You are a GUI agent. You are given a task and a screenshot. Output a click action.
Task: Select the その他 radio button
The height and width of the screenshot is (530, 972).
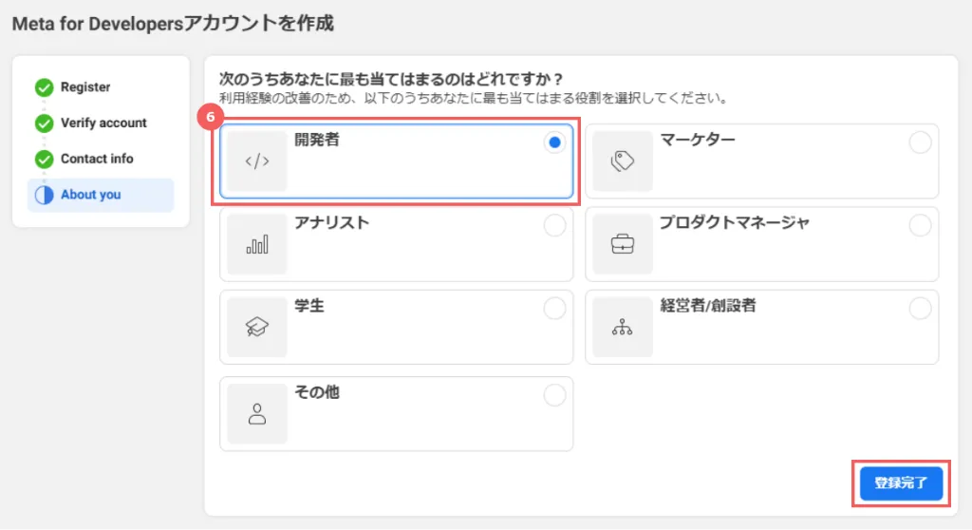click(554, 395)
